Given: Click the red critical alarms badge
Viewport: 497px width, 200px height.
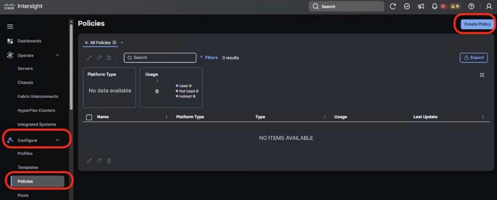Looking at the screenshot, I should [x=443, y=6].
